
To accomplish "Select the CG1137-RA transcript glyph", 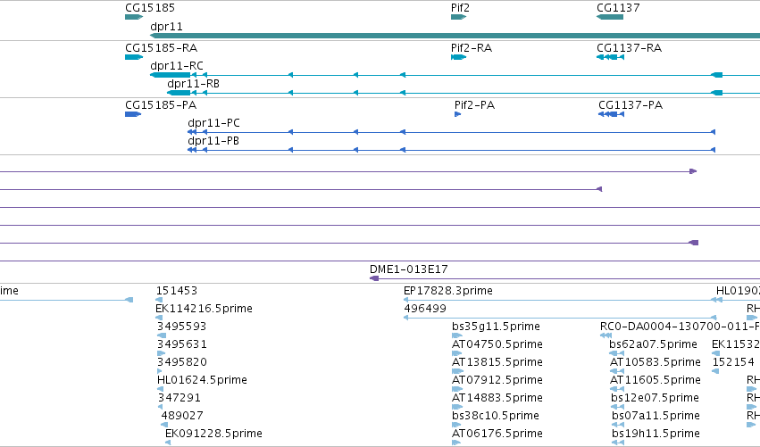I will [x=610, y=57].
